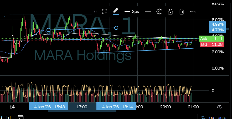Click the left endpoint of selected trendline
This screenshot has width=232, height=119.
(x=48, y=30)
